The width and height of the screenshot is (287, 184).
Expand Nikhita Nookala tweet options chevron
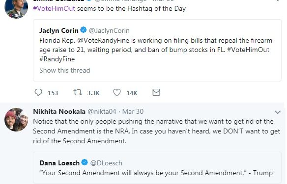coord(278,112)
